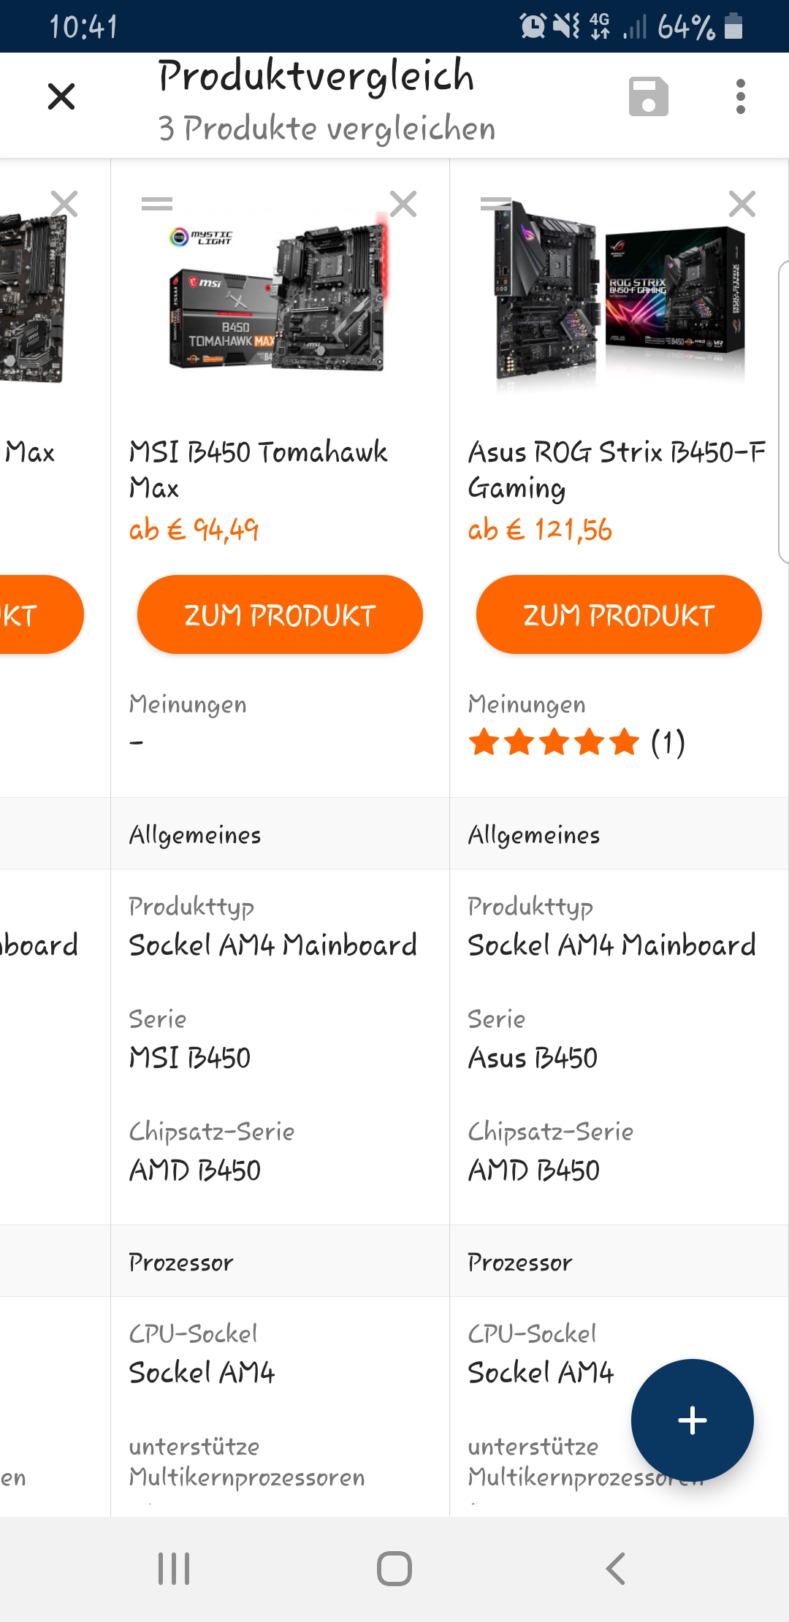Remove Asus ROG Strix B450-F from comparison
The image size is (789, 1622).
[742, 204]
